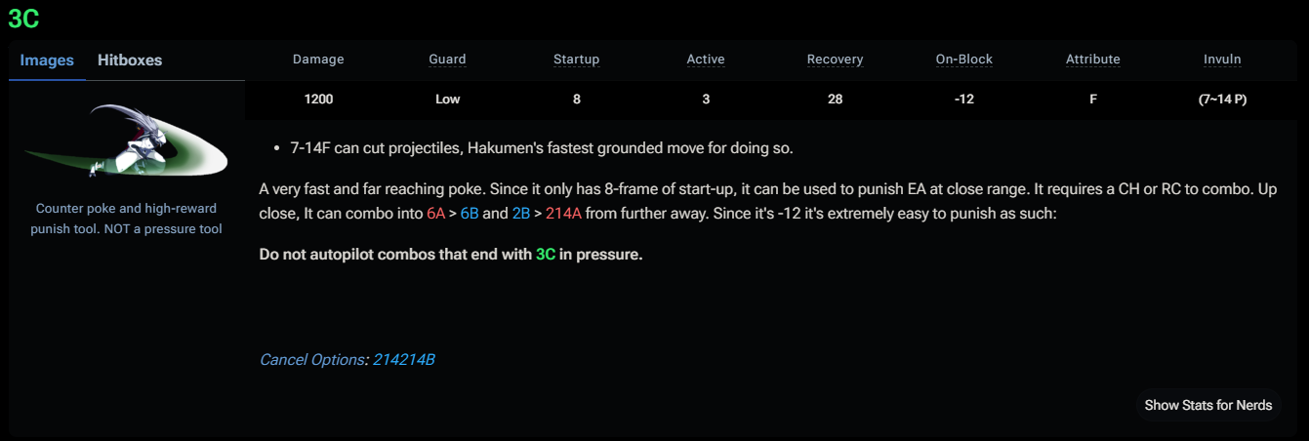Select the Recovery column header
1309x441 pixels.
point(835,60)
